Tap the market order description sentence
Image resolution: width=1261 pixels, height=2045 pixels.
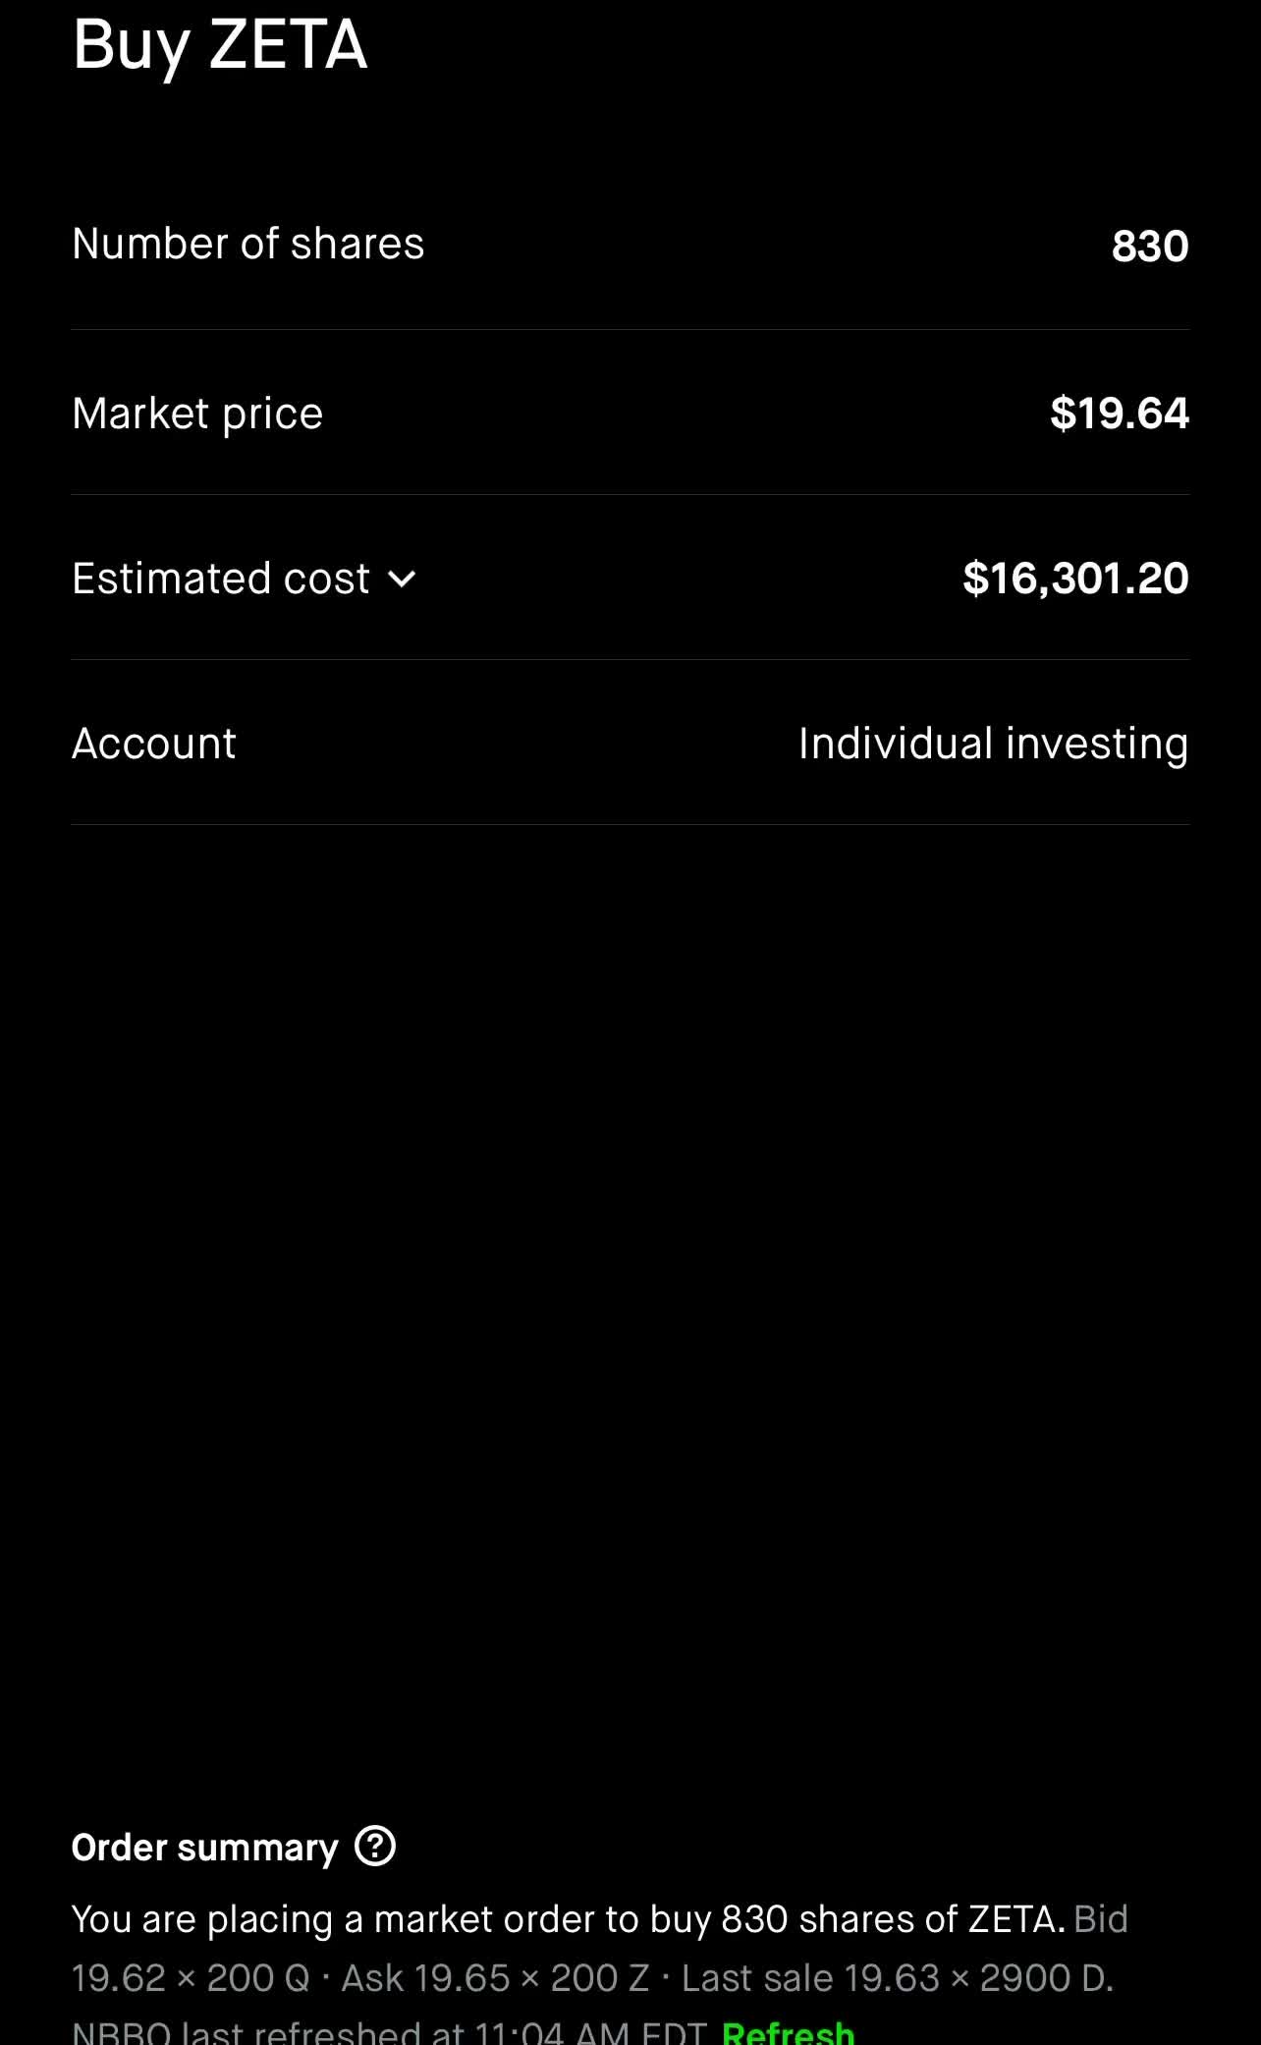pos(569,1919)
